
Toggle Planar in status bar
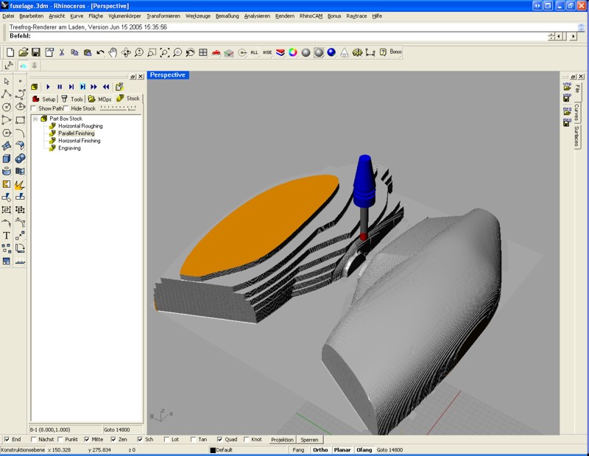[x=342, y=449]
